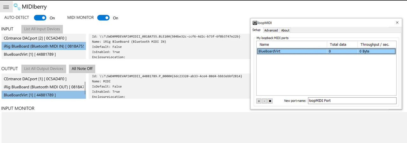
Task: Switch to the Setup tab in loopMIDI
Action: 256,30
